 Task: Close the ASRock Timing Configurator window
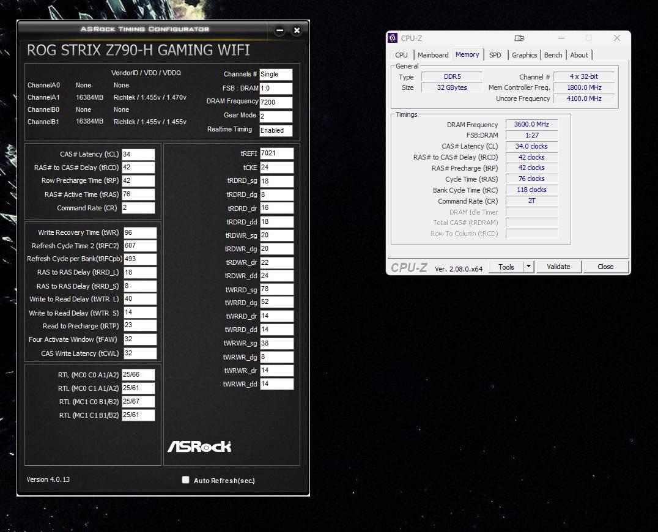pyautogui.click(x=297, y=30)
